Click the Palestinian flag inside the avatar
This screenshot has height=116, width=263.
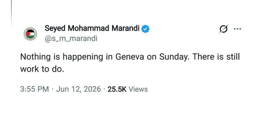(30, 34)
